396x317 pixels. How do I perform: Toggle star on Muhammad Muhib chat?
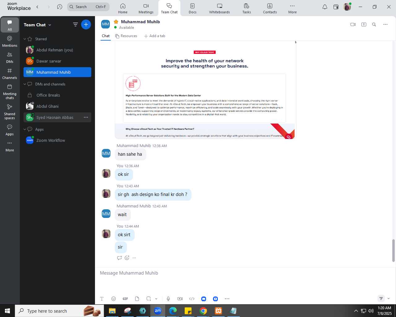pos(116,22)
